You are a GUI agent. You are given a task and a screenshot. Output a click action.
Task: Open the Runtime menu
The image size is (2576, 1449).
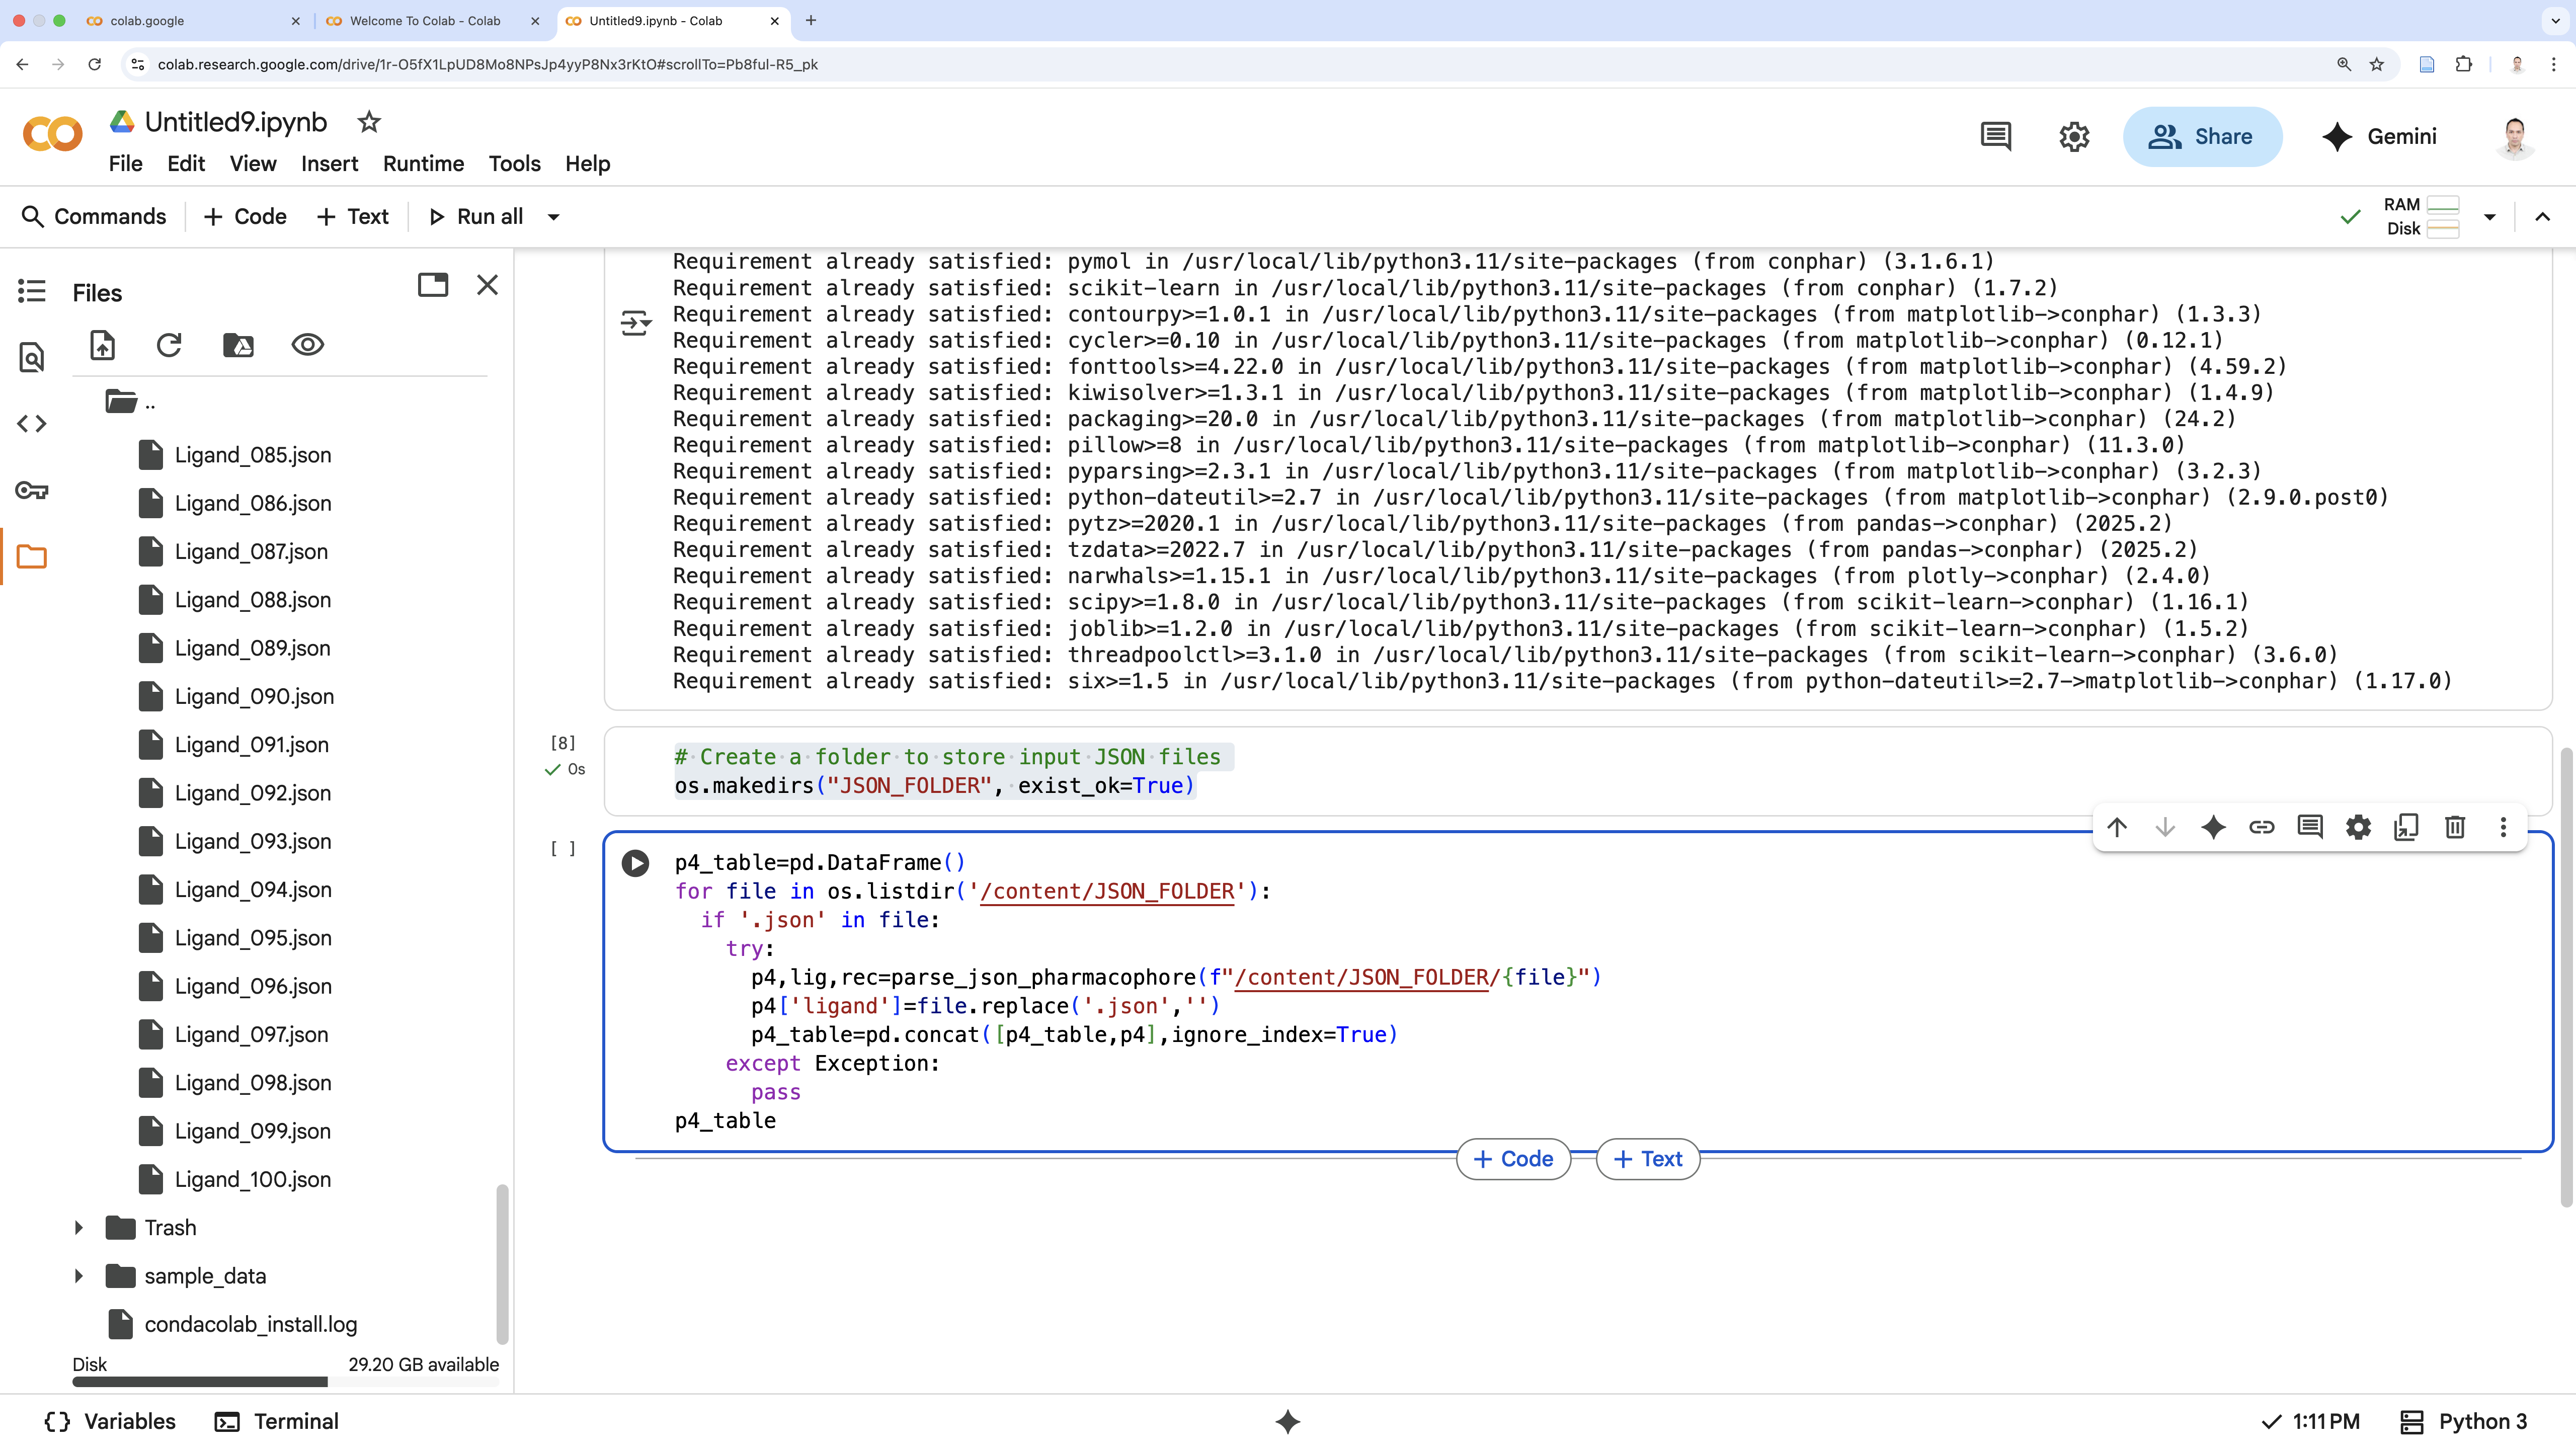pyautogui.click(x=423, y=164)
